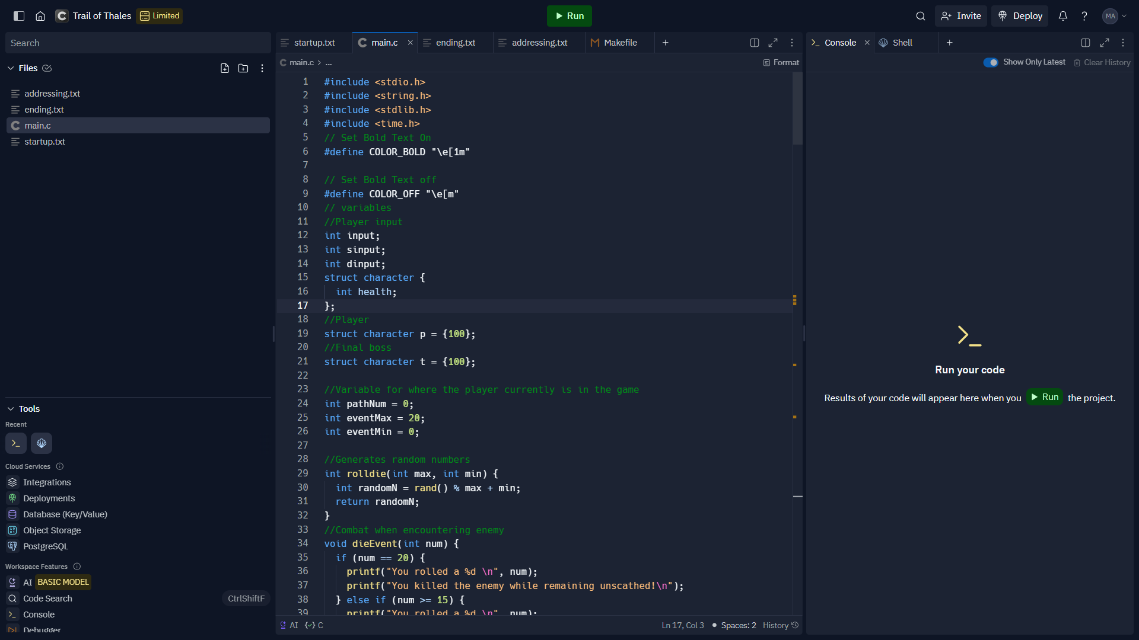1139x640 pixels.
Task: Split the editor pane
Action: [755, 43]
